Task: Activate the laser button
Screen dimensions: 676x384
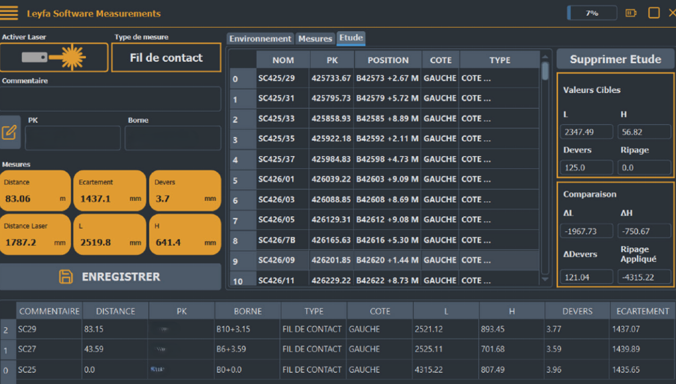Action: (54, 57)
